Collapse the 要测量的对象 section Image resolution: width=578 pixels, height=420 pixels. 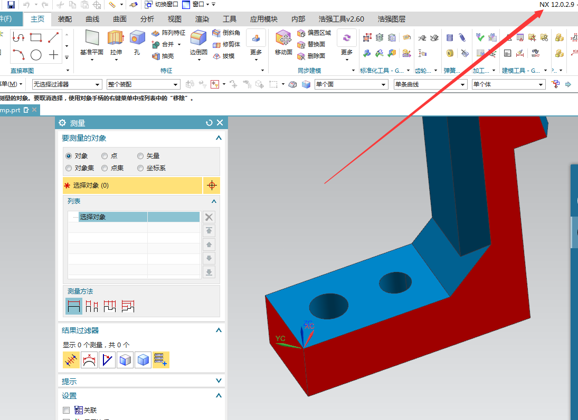pos(219,138)
